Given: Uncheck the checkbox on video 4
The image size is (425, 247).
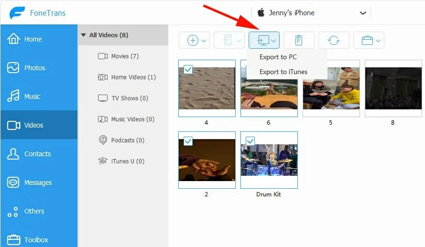Looking at the screenshot, I should (x=188, y=69).
